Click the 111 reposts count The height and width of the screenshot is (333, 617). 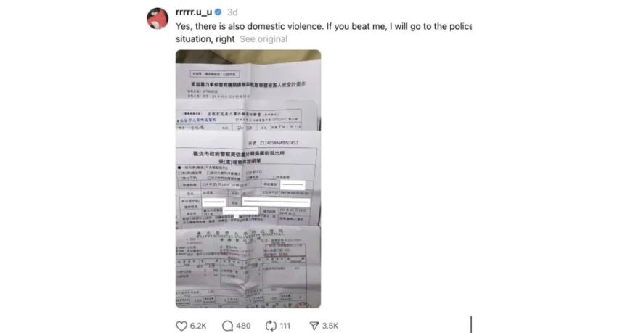[285, 326]
